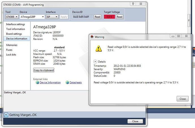Dismiss the warning with its Close button
Image resolution: width=195 pixels, height=128 pixels.
tap(182, 99)
